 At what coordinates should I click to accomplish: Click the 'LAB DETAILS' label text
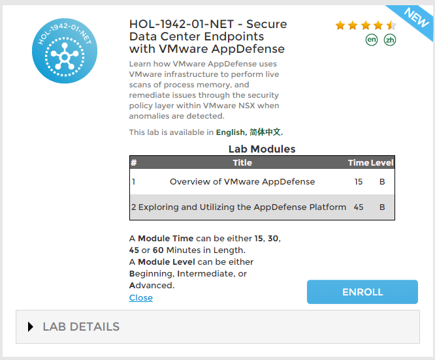pos(81,327)
